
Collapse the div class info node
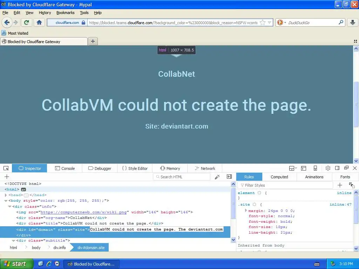coord(9,206)
